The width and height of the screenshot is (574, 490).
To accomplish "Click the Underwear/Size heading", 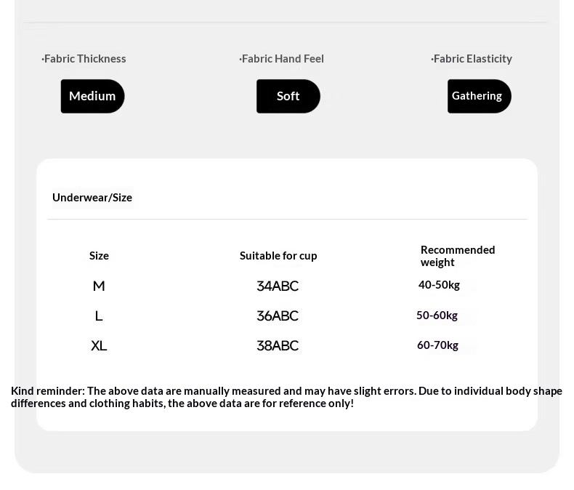I will click(x=92, y=198).
